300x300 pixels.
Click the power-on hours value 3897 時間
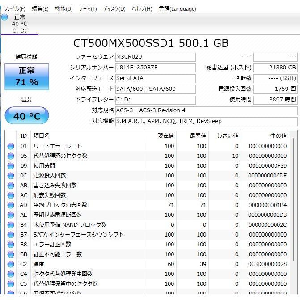275,100
